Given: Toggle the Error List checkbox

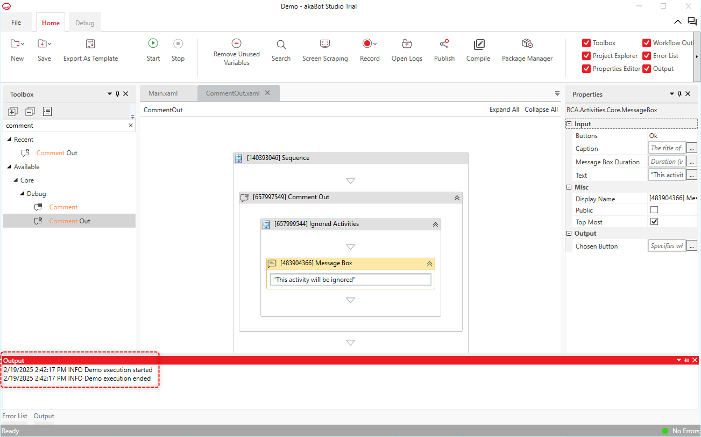Looking at the screenshot, I should coord(647,56).
